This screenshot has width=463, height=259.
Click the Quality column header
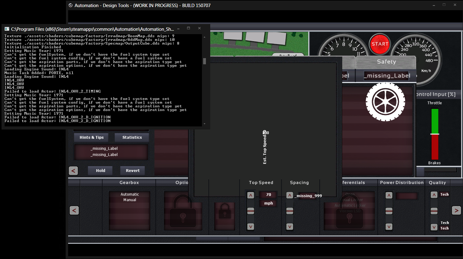coord(437,183)
